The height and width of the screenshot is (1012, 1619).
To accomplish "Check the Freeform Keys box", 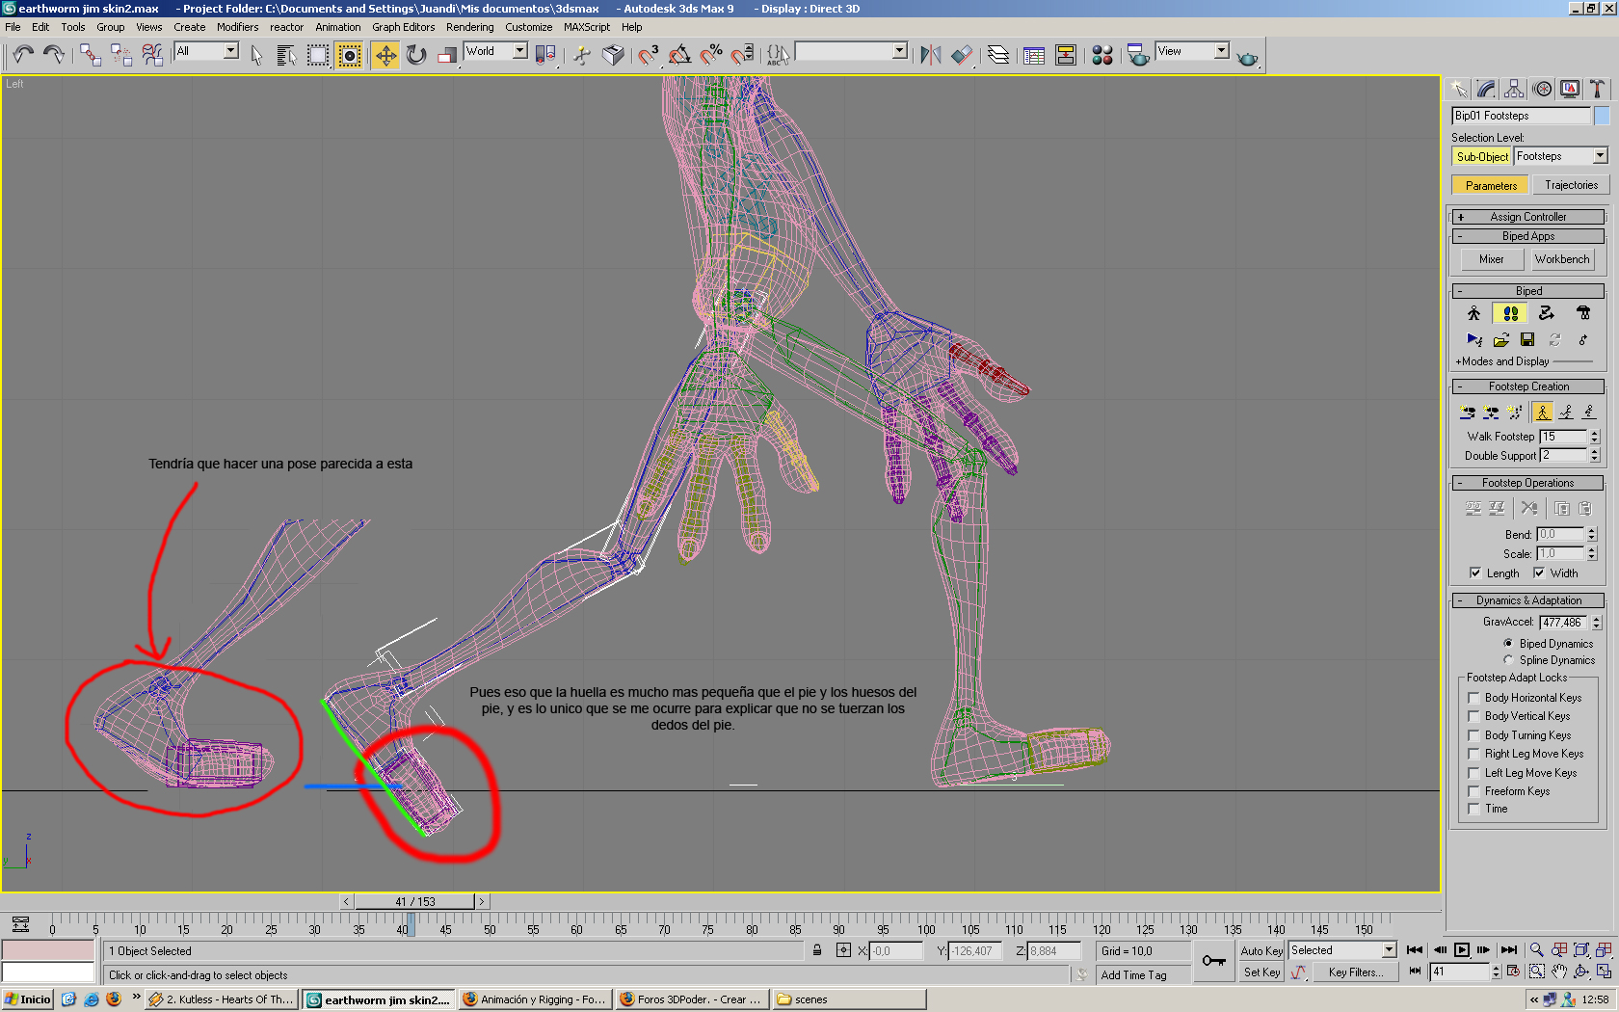I will tap(1473, 791).
